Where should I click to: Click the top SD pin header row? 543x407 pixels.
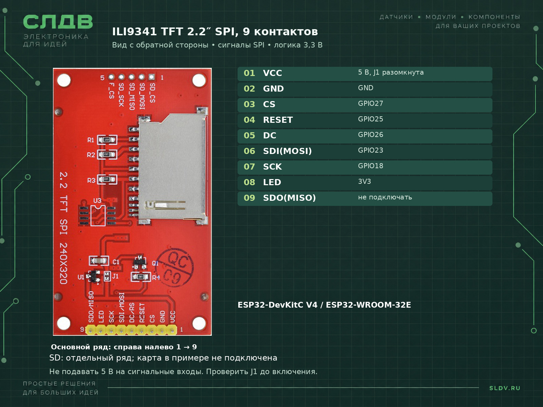click(x=131, y=77)
